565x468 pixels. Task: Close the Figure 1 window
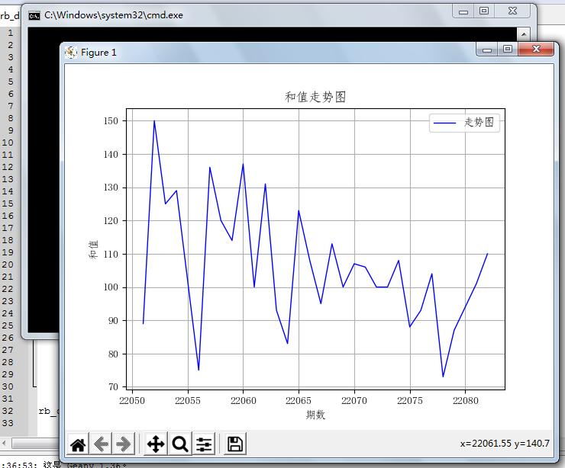tap(536, 49)
